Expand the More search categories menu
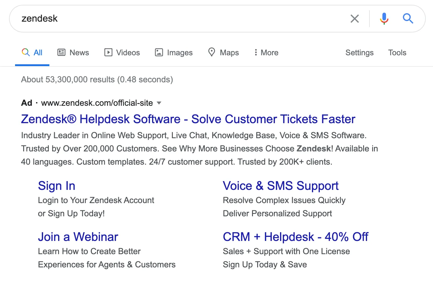The image size is (433, 283). pyautogui.click(x=266, y=52)
